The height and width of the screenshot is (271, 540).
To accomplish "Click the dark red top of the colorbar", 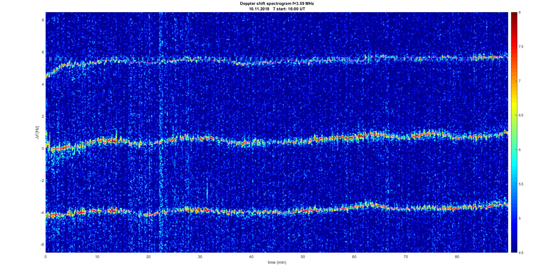I will click(514, 15).
